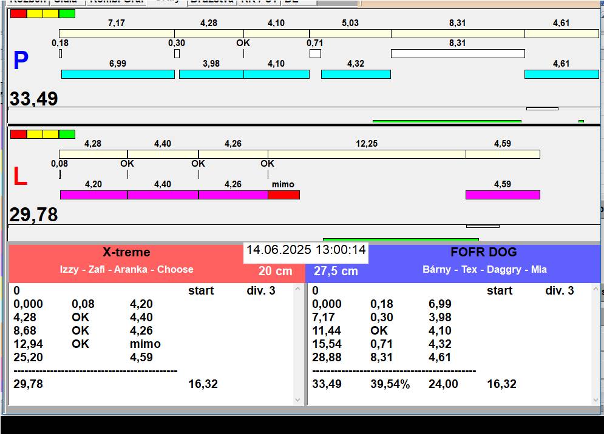
Task: Select the 39,54% value in FOFR DOG results
Action: (x=390, y=384)
